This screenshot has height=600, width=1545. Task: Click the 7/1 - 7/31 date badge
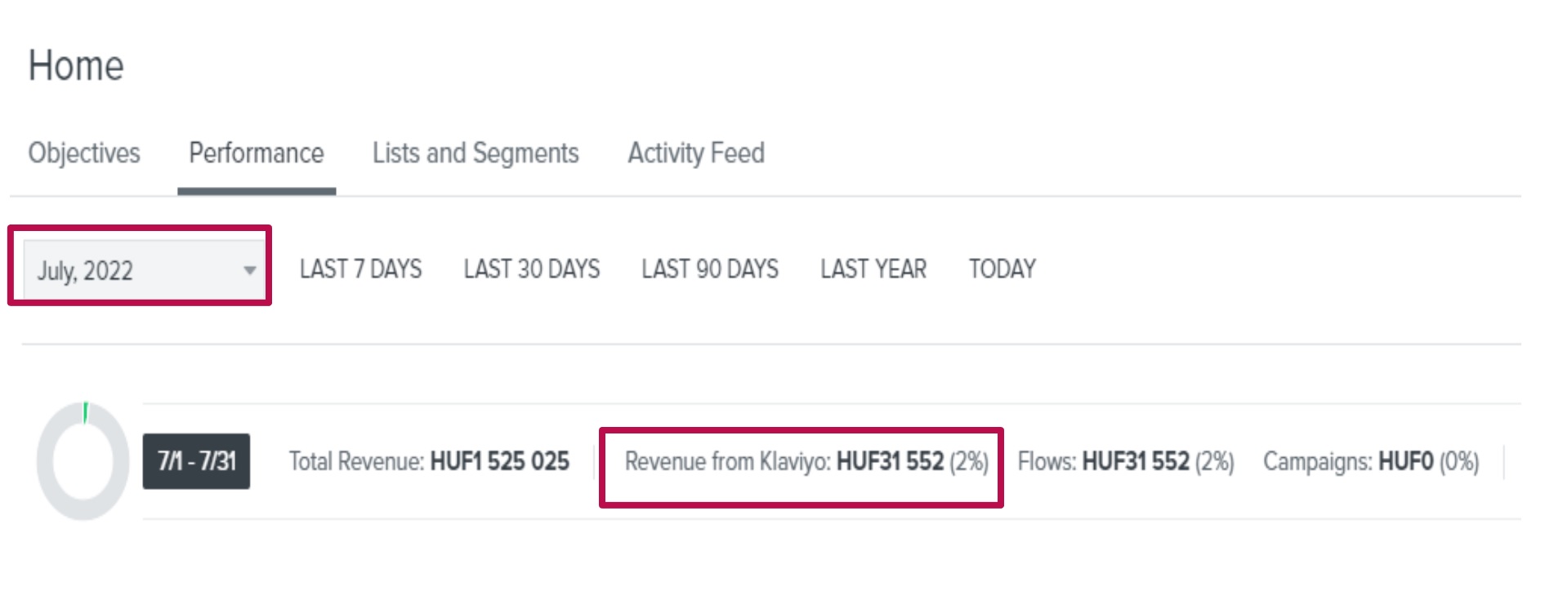(196, 461)
